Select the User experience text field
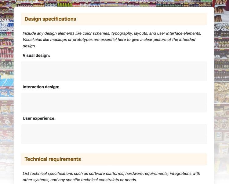Screen dimensions: 229x184 click(114, 134)
